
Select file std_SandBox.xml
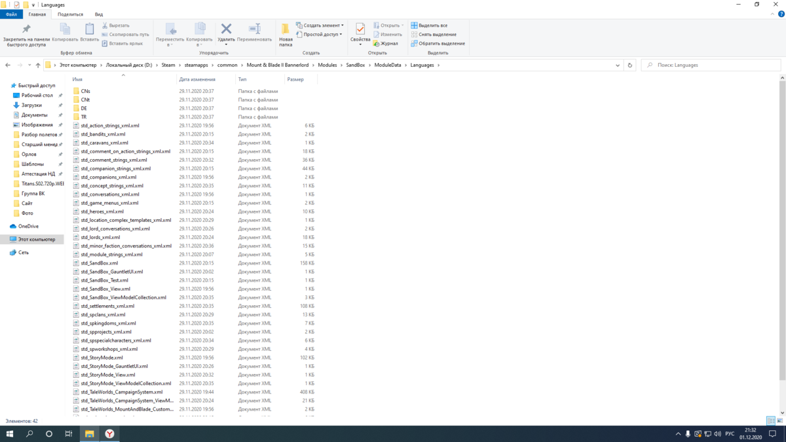click(100, 263)
